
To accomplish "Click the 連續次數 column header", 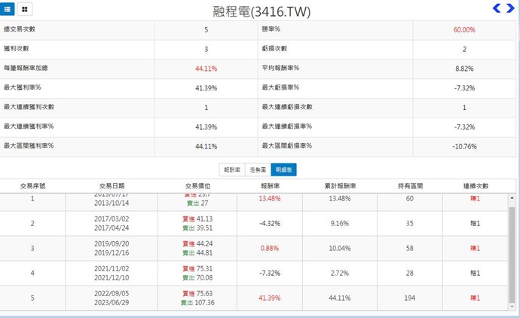I will pos(476,185).
